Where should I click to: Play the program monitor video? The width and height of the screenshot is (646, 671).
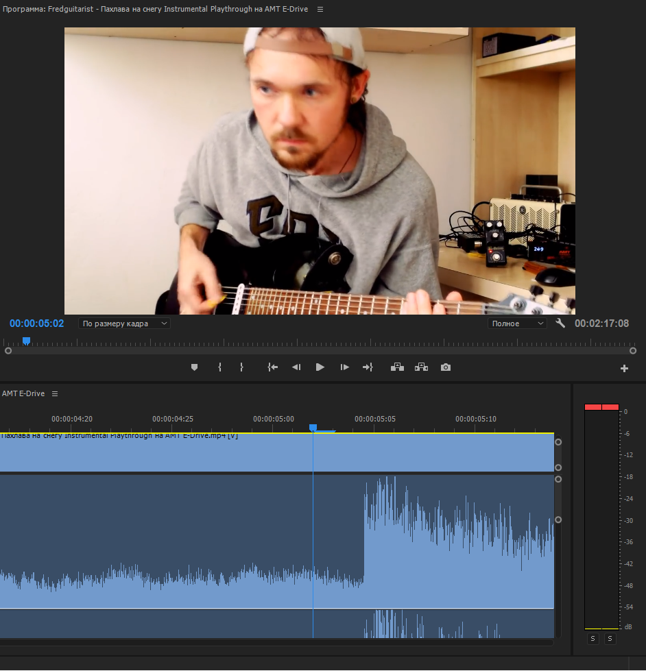pyautogui.click(x=320, y=367)
